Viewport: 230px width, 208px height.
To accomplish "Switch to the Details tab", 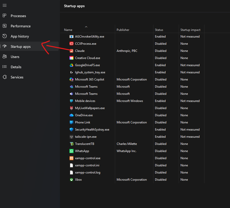I will click(29, 67).
